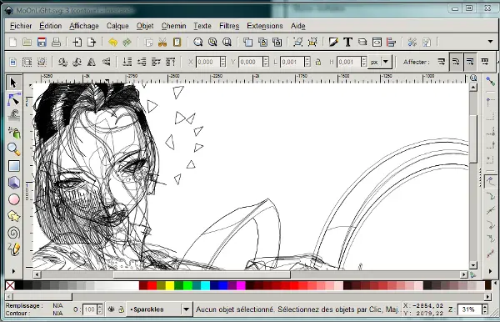Screen dimensions: 500x322
Task: Select the Selector arrow tool
Action: click(x=13, y=83)
